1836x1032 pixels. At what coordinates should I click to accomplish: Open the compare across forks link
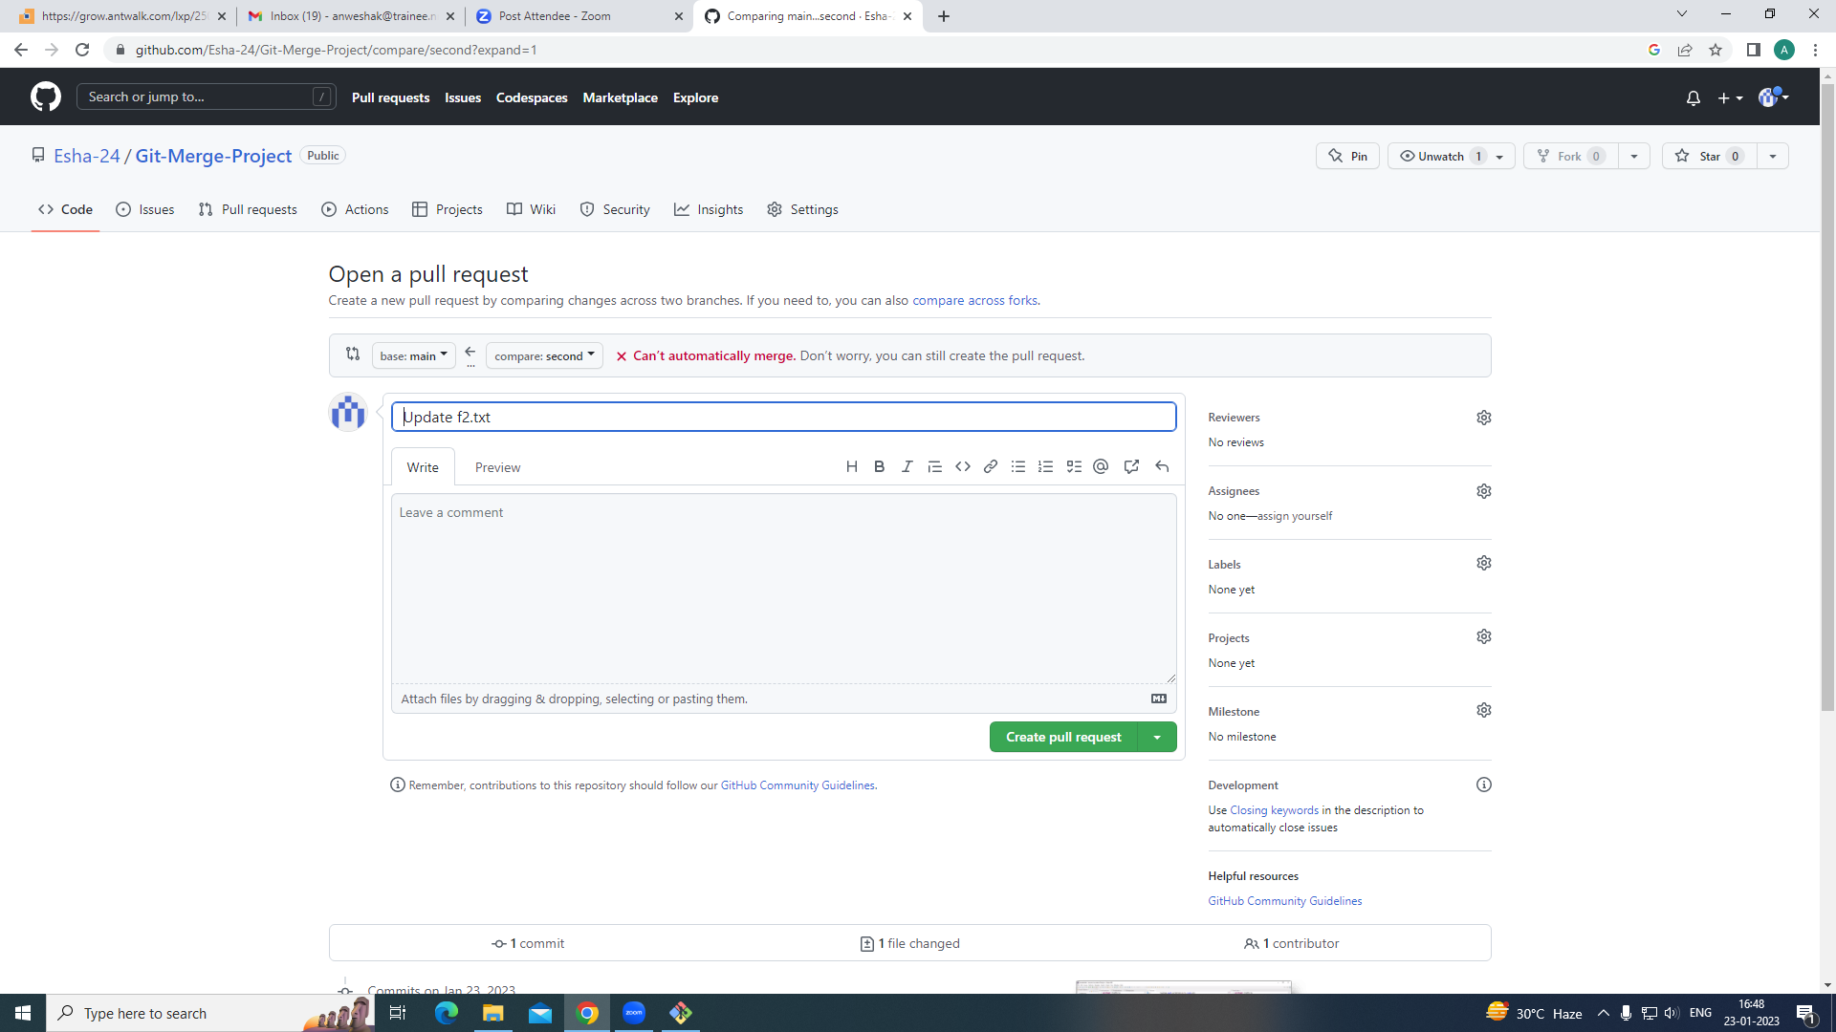(x=974, y=300)
